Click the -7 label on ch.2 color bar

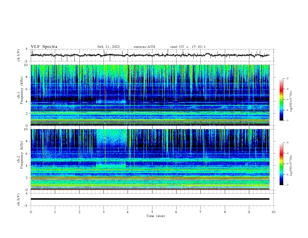[287, 185]
